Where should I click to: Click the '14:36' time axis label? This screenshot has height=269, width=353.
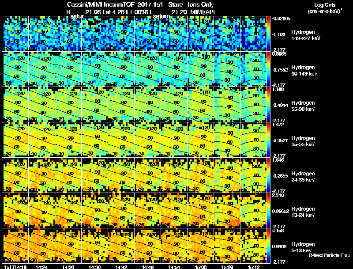94,267
